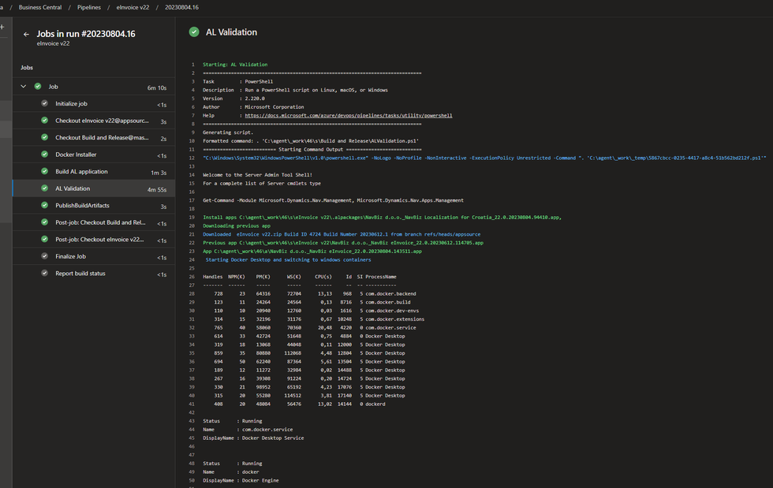773x488 pixels.
Task: Click the powershell.exe command log line
Action: click(x=484, y=158)
